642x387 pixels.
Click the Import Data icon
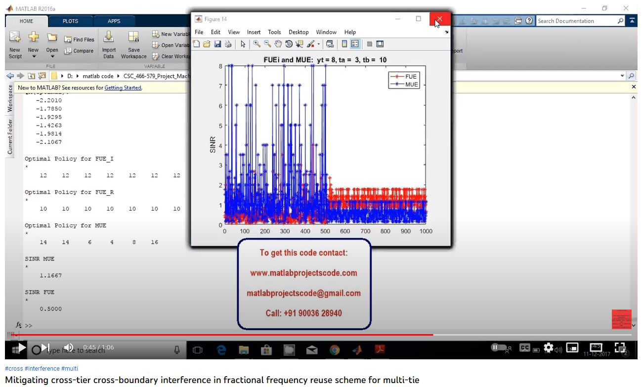109,44
